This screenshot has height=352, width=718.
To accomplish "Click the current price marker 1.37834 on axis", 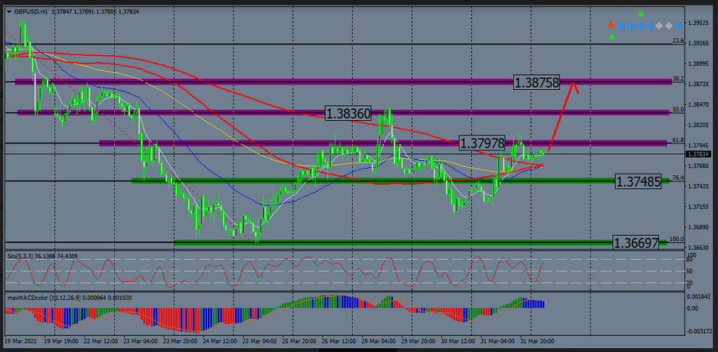I will coord(698,154).
